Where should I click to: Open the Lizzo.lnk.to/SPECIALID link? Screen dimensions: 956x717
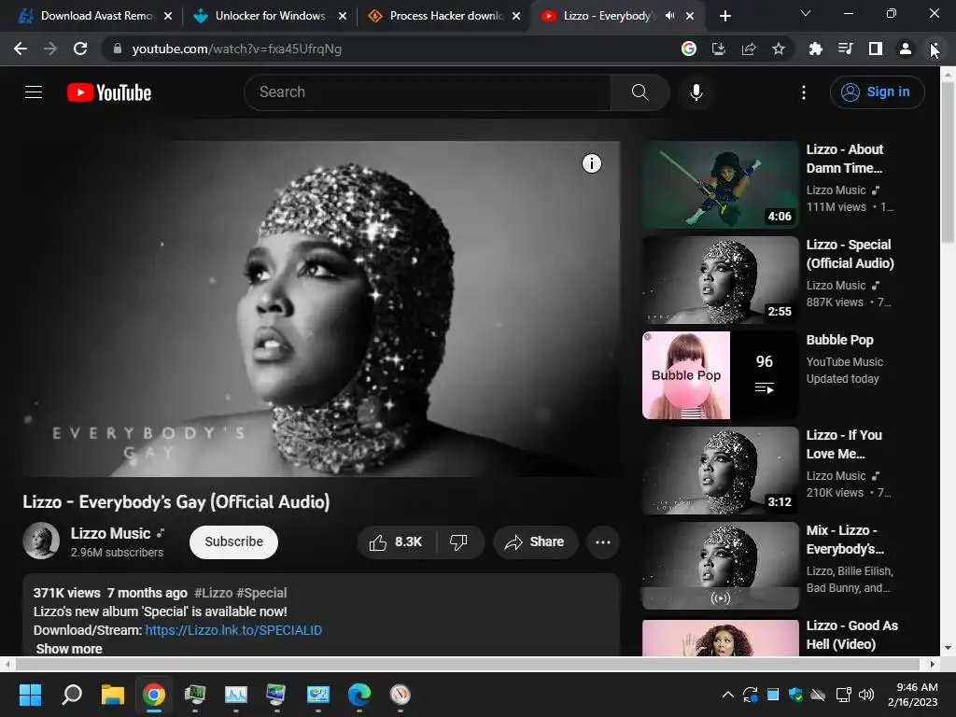coord(233,630)
